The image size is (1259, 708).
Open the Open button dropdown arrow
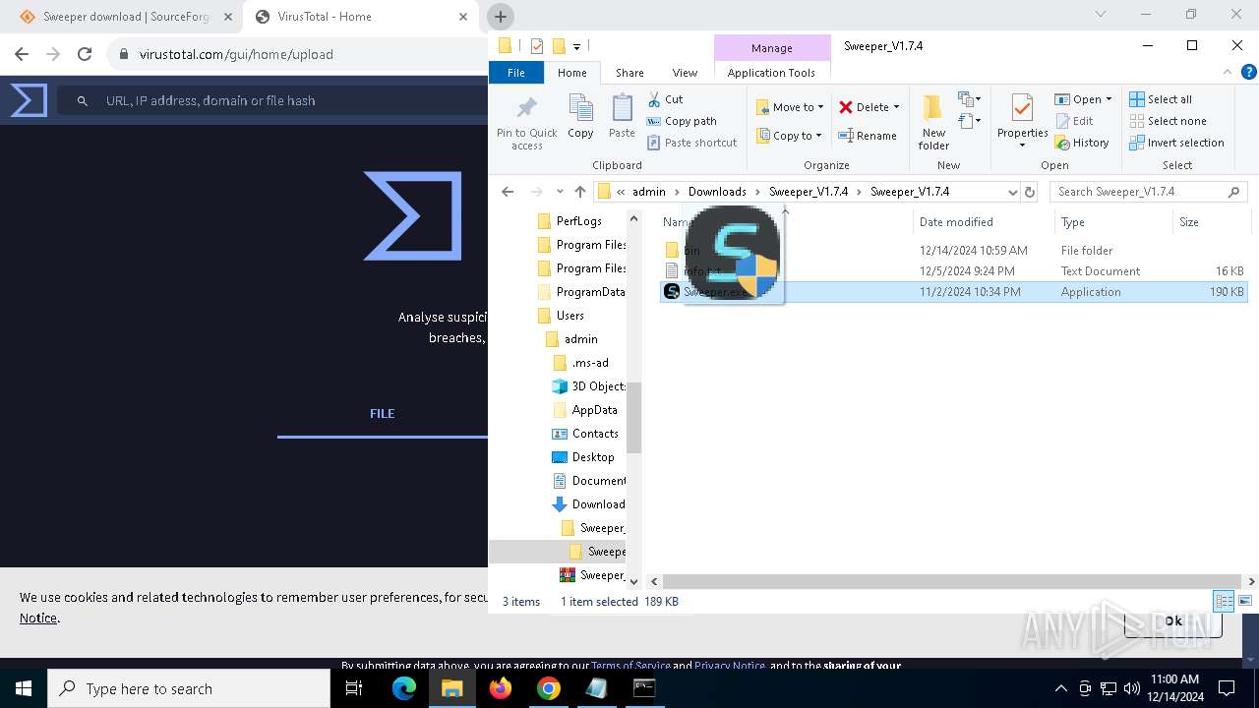(1109, 99)
